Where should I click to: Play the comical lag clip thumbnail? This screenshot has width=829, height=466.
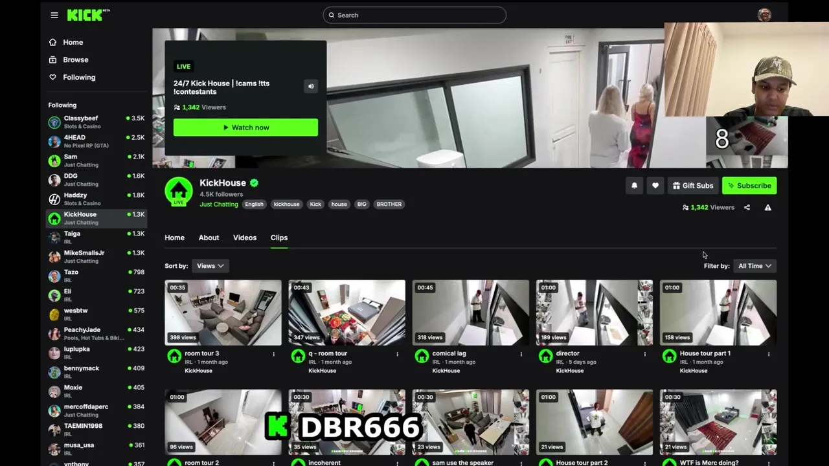tap(470, 313)
